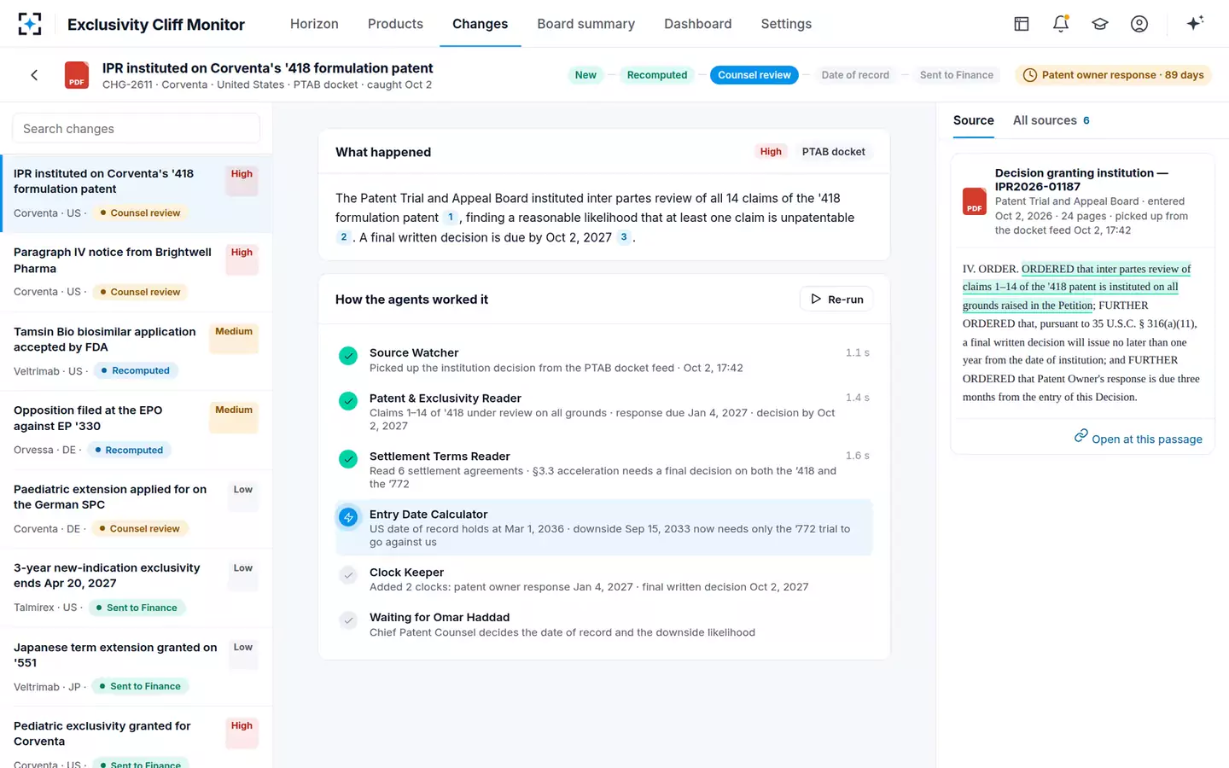The image size is (1229, 768).
Task: Open Pediatric exclusivity granted for Corventa
Action: [137, 738]
